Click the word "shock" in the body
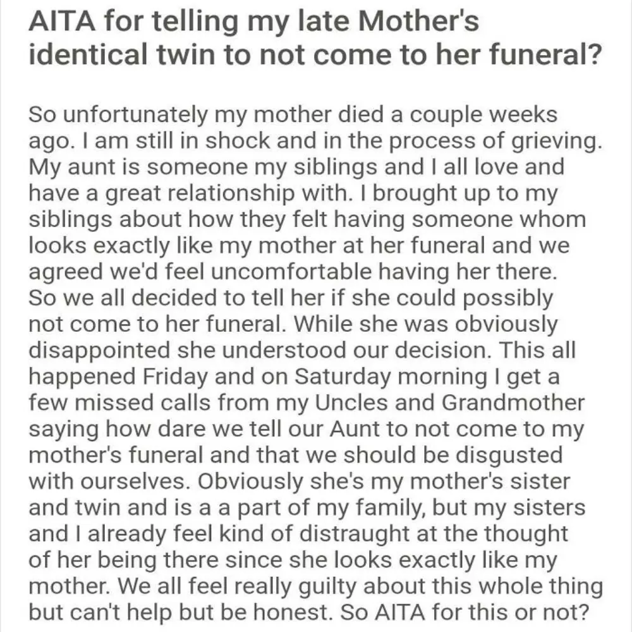632x632 pixels. click(238, 141)
